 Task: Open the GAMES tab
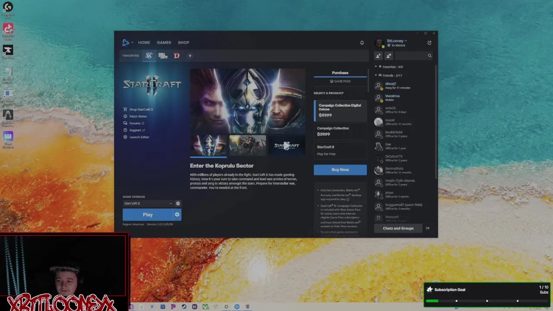pyautogui.click(x=164, y=43)
